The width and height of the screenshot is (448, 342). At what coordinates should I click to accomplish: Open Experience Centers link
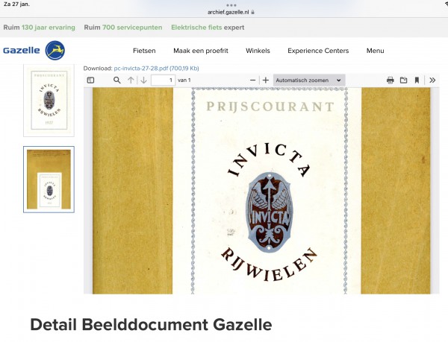click(318, 51)
